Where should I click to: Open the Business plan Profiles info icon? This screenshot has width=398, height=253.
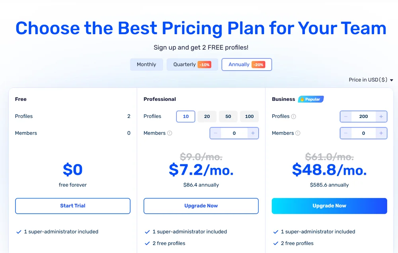point(293,116)
